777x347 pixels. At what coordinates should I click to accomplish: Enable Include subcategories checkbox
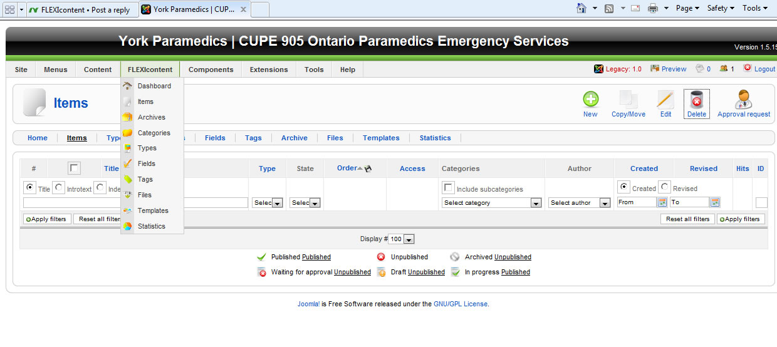pos(448,187)
